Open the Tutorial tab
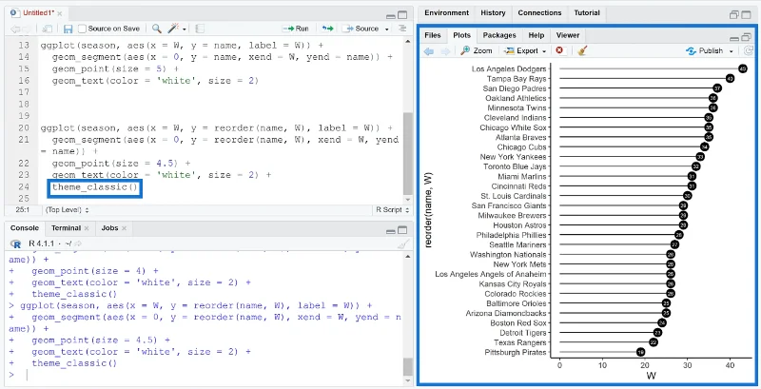This screenshot has height=389, width=761. 587,13
